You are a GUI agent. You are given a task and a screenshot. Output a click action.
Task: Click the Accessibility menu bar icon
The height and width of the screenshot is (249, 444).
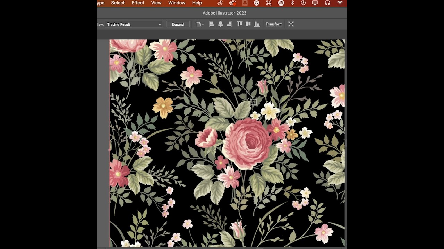point(303,3)
